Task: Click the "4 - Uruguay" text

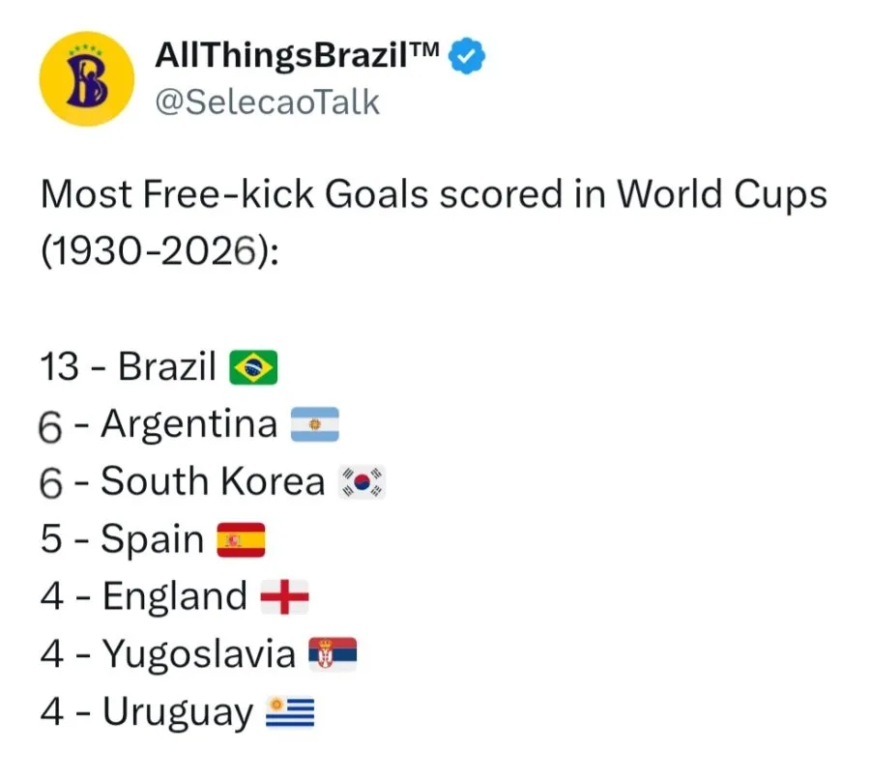Action: (147, 712)
